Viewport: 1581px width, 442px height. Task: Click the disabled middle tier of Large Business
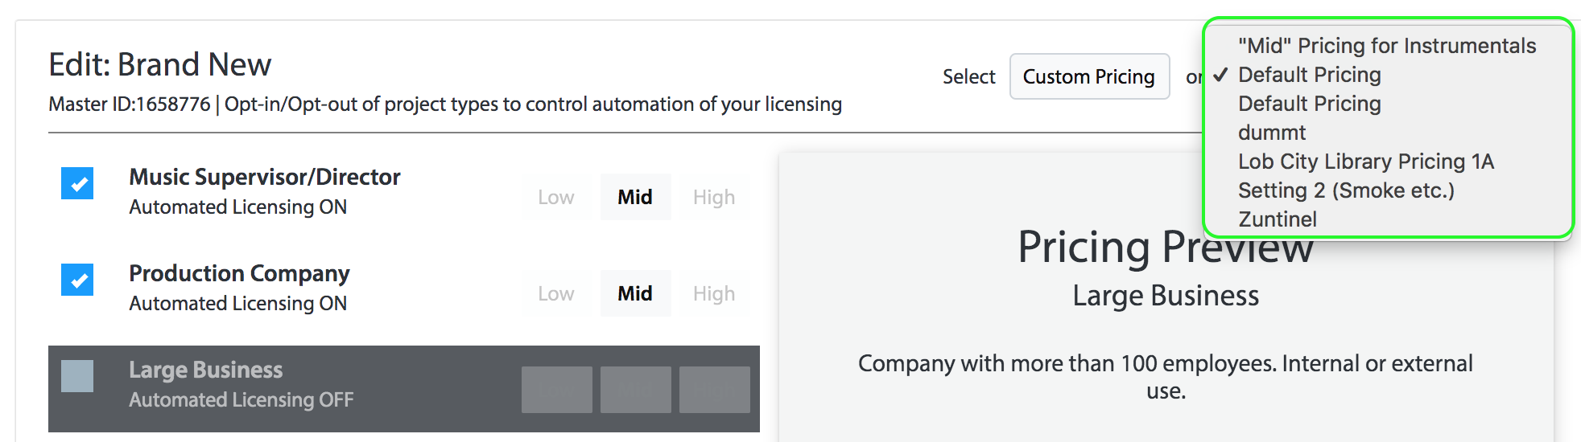click(x=635, y=390)
